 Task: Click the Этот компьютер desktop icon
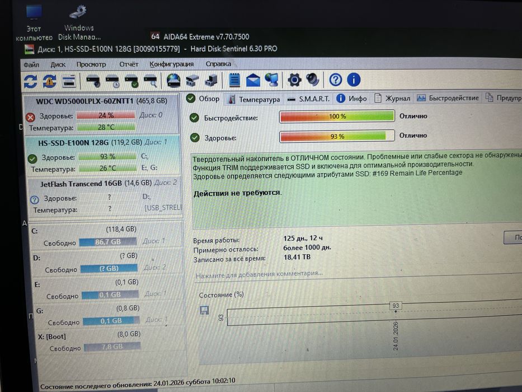[x=34, y=22]
